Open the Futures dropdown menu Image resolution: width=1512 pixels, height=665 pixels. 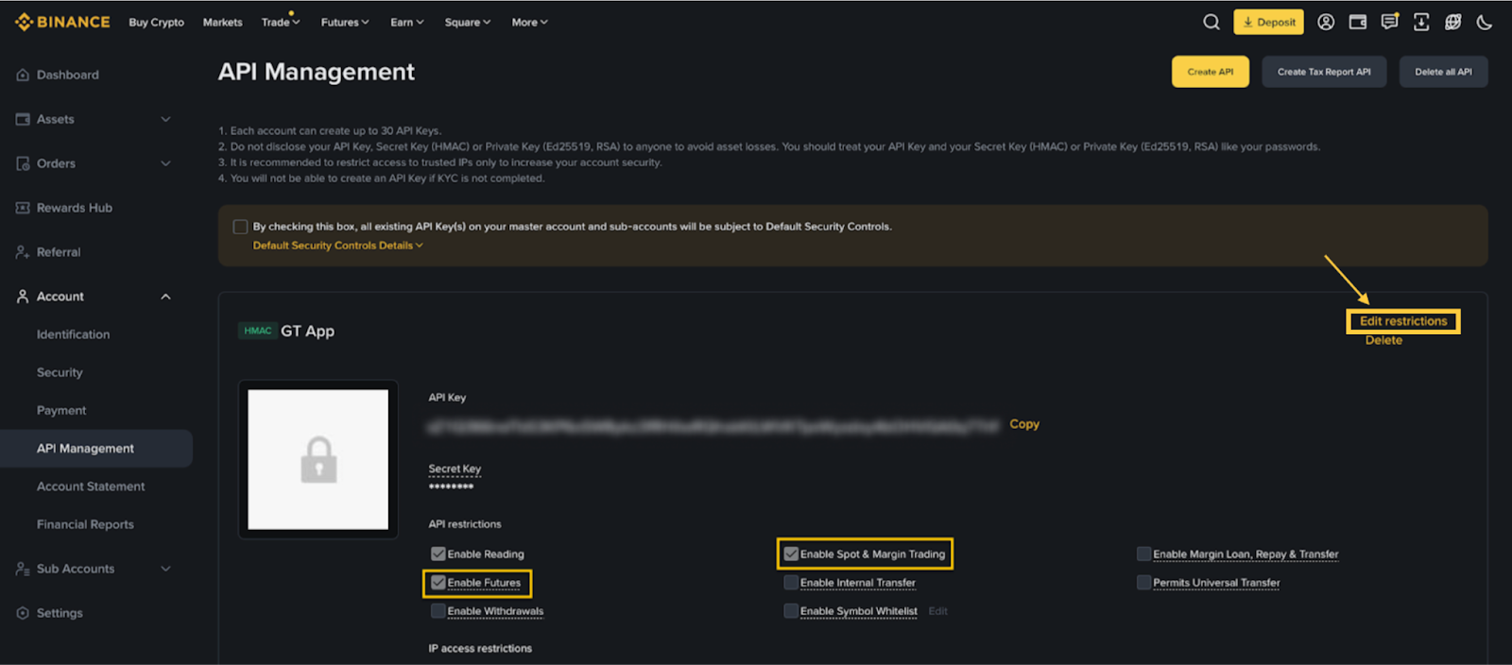345,22
